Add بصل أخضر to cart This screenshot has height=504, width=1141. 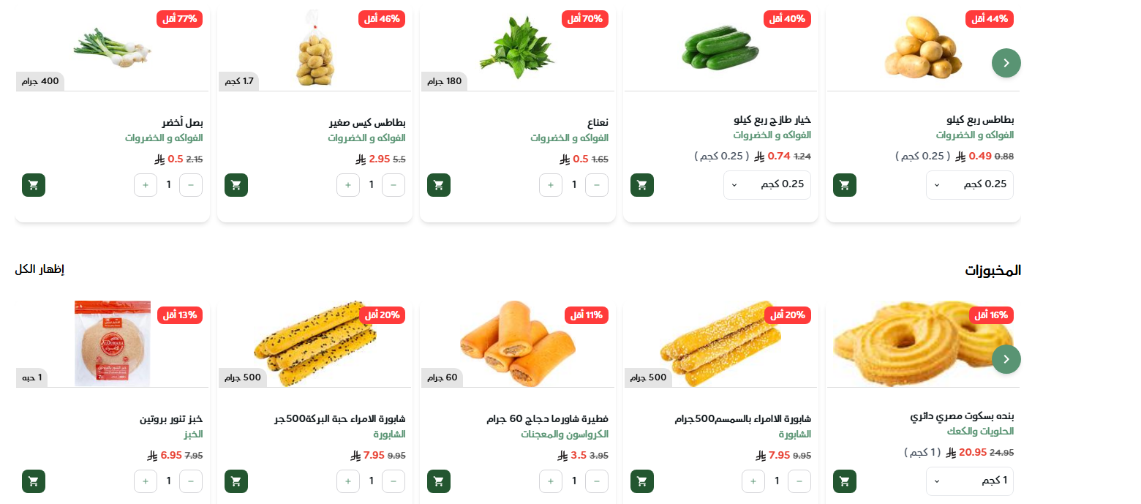click(x=34, y=185)
